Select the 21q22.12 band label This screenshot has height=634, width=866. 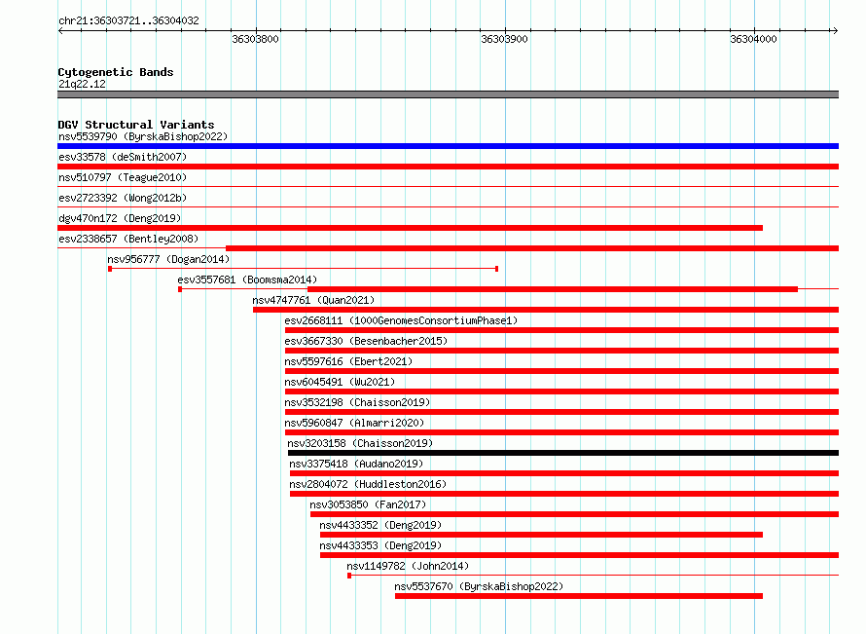tap(82, 84)
